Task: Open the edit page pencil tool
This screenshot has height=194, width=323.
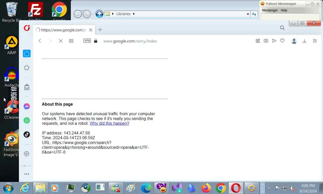Action: [258, 41]
